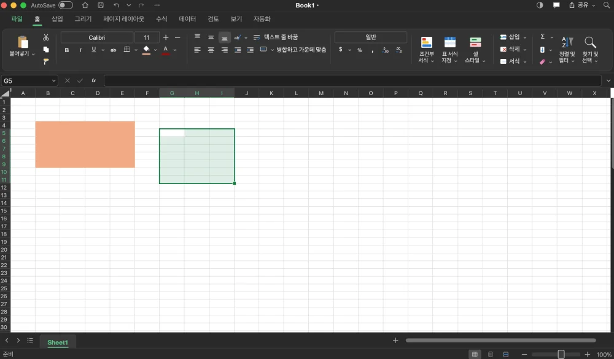Toggle wrap text (텍스트 줄 바꿈)

276,37
